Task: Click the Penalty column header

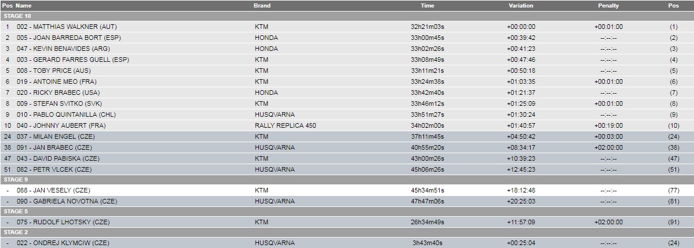Action: 608,6
